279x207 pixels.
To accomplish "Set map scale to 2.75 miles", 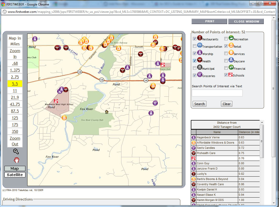I will click(15, 77).
